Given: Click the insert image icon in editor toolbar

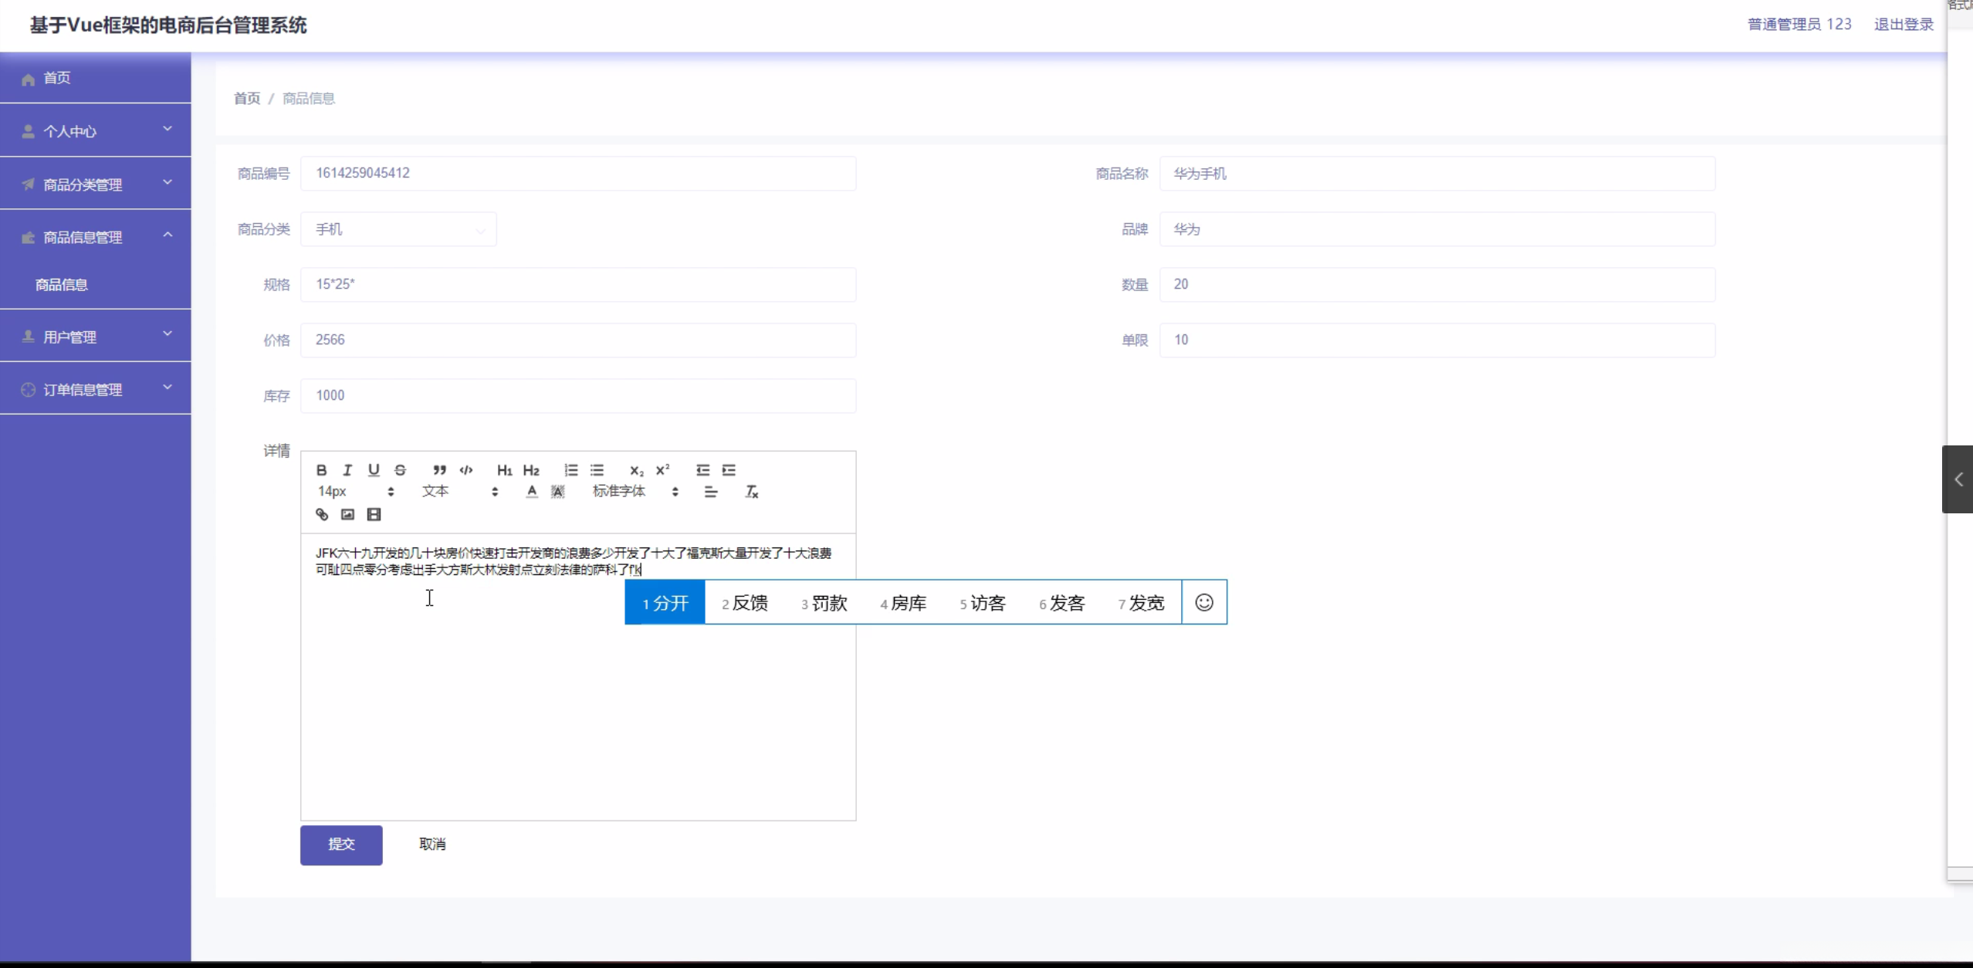Looking at the screenshot, I should 347,514.
